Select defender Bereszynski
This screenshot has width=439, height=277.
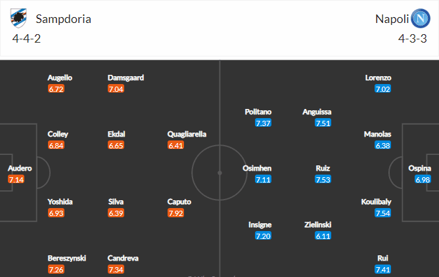pyautogui.click(x=66, y=258)
